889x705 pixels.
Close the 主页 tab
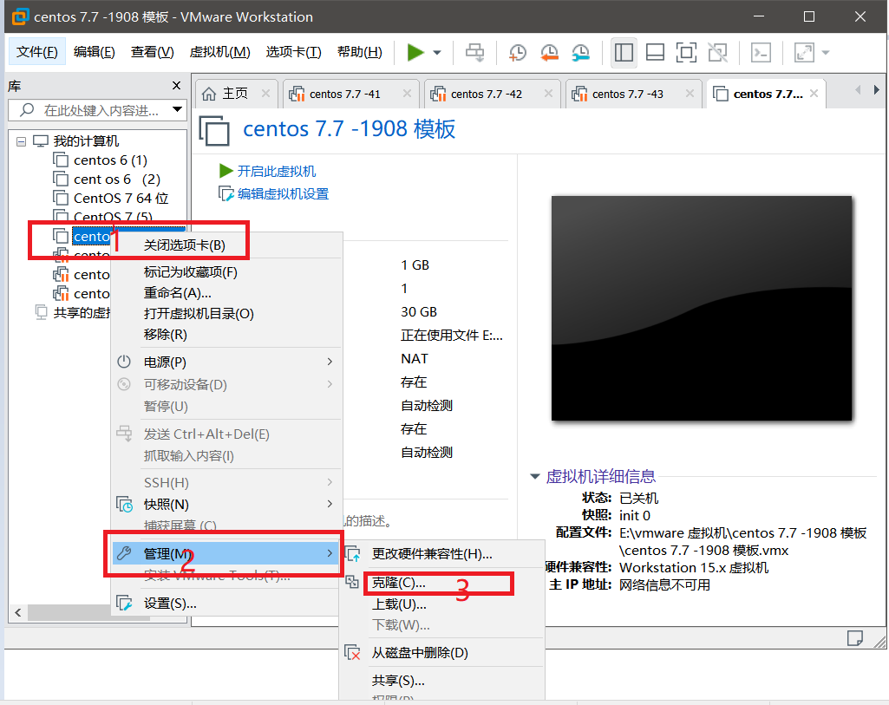pyautogui.click(x=265, y=94)
